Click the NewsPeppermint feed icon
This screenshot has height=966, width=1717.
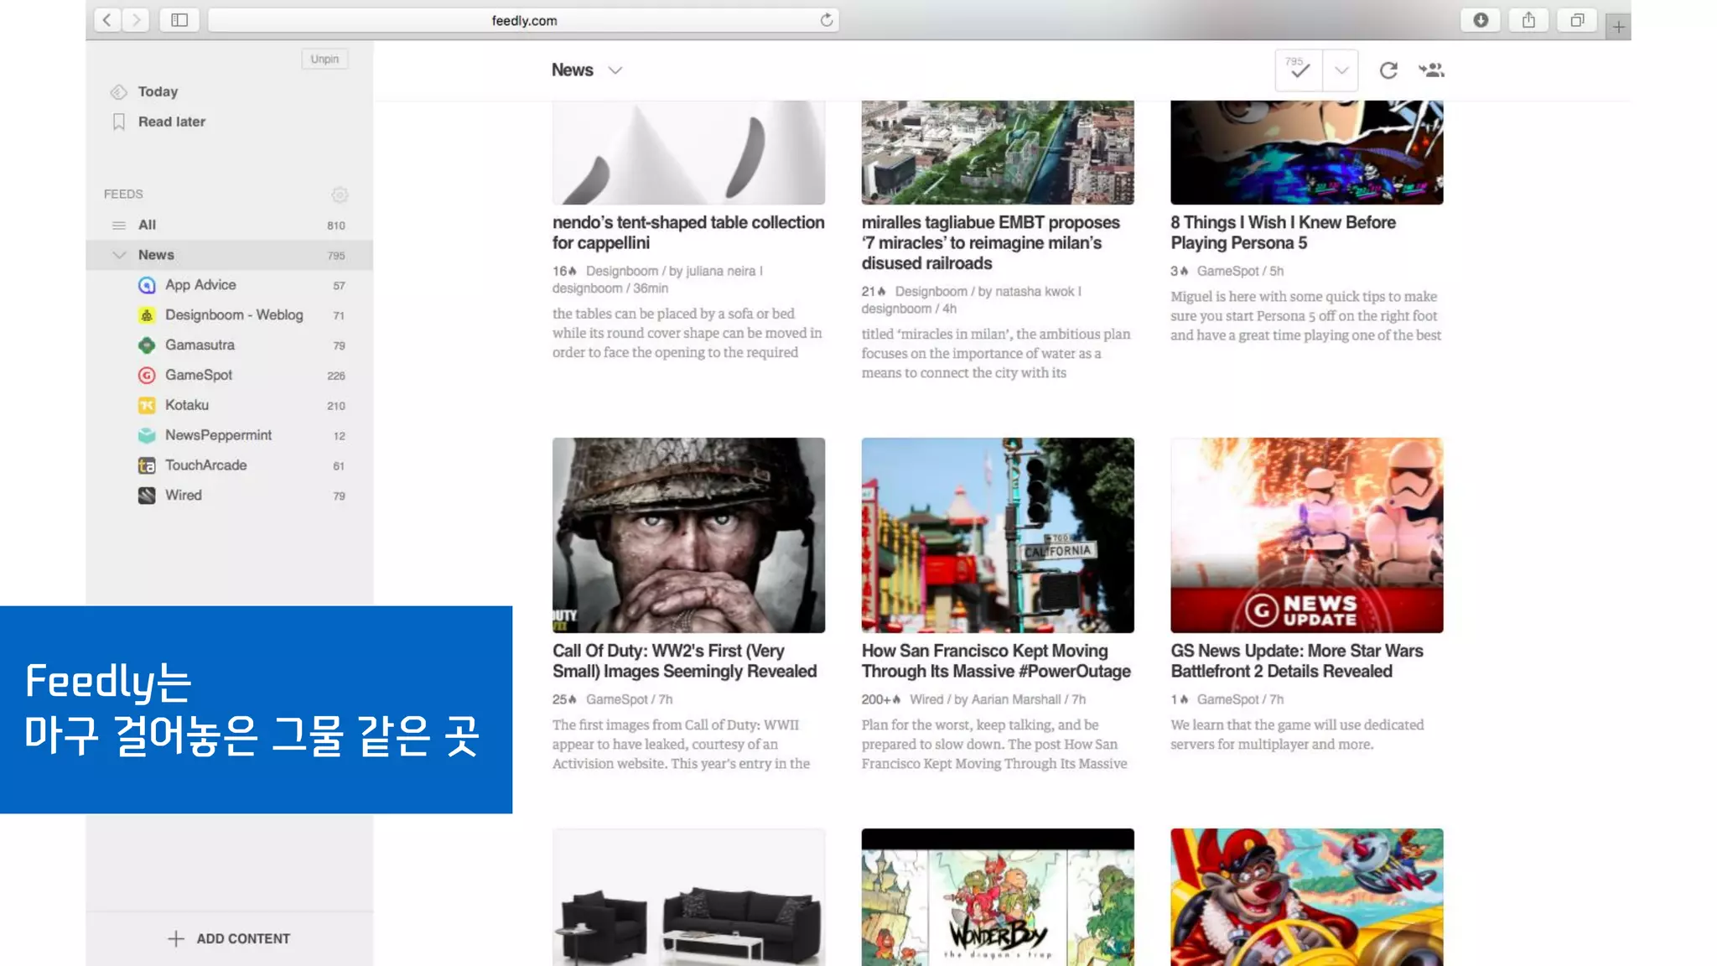pyautogui.click(x=147, y=436)
